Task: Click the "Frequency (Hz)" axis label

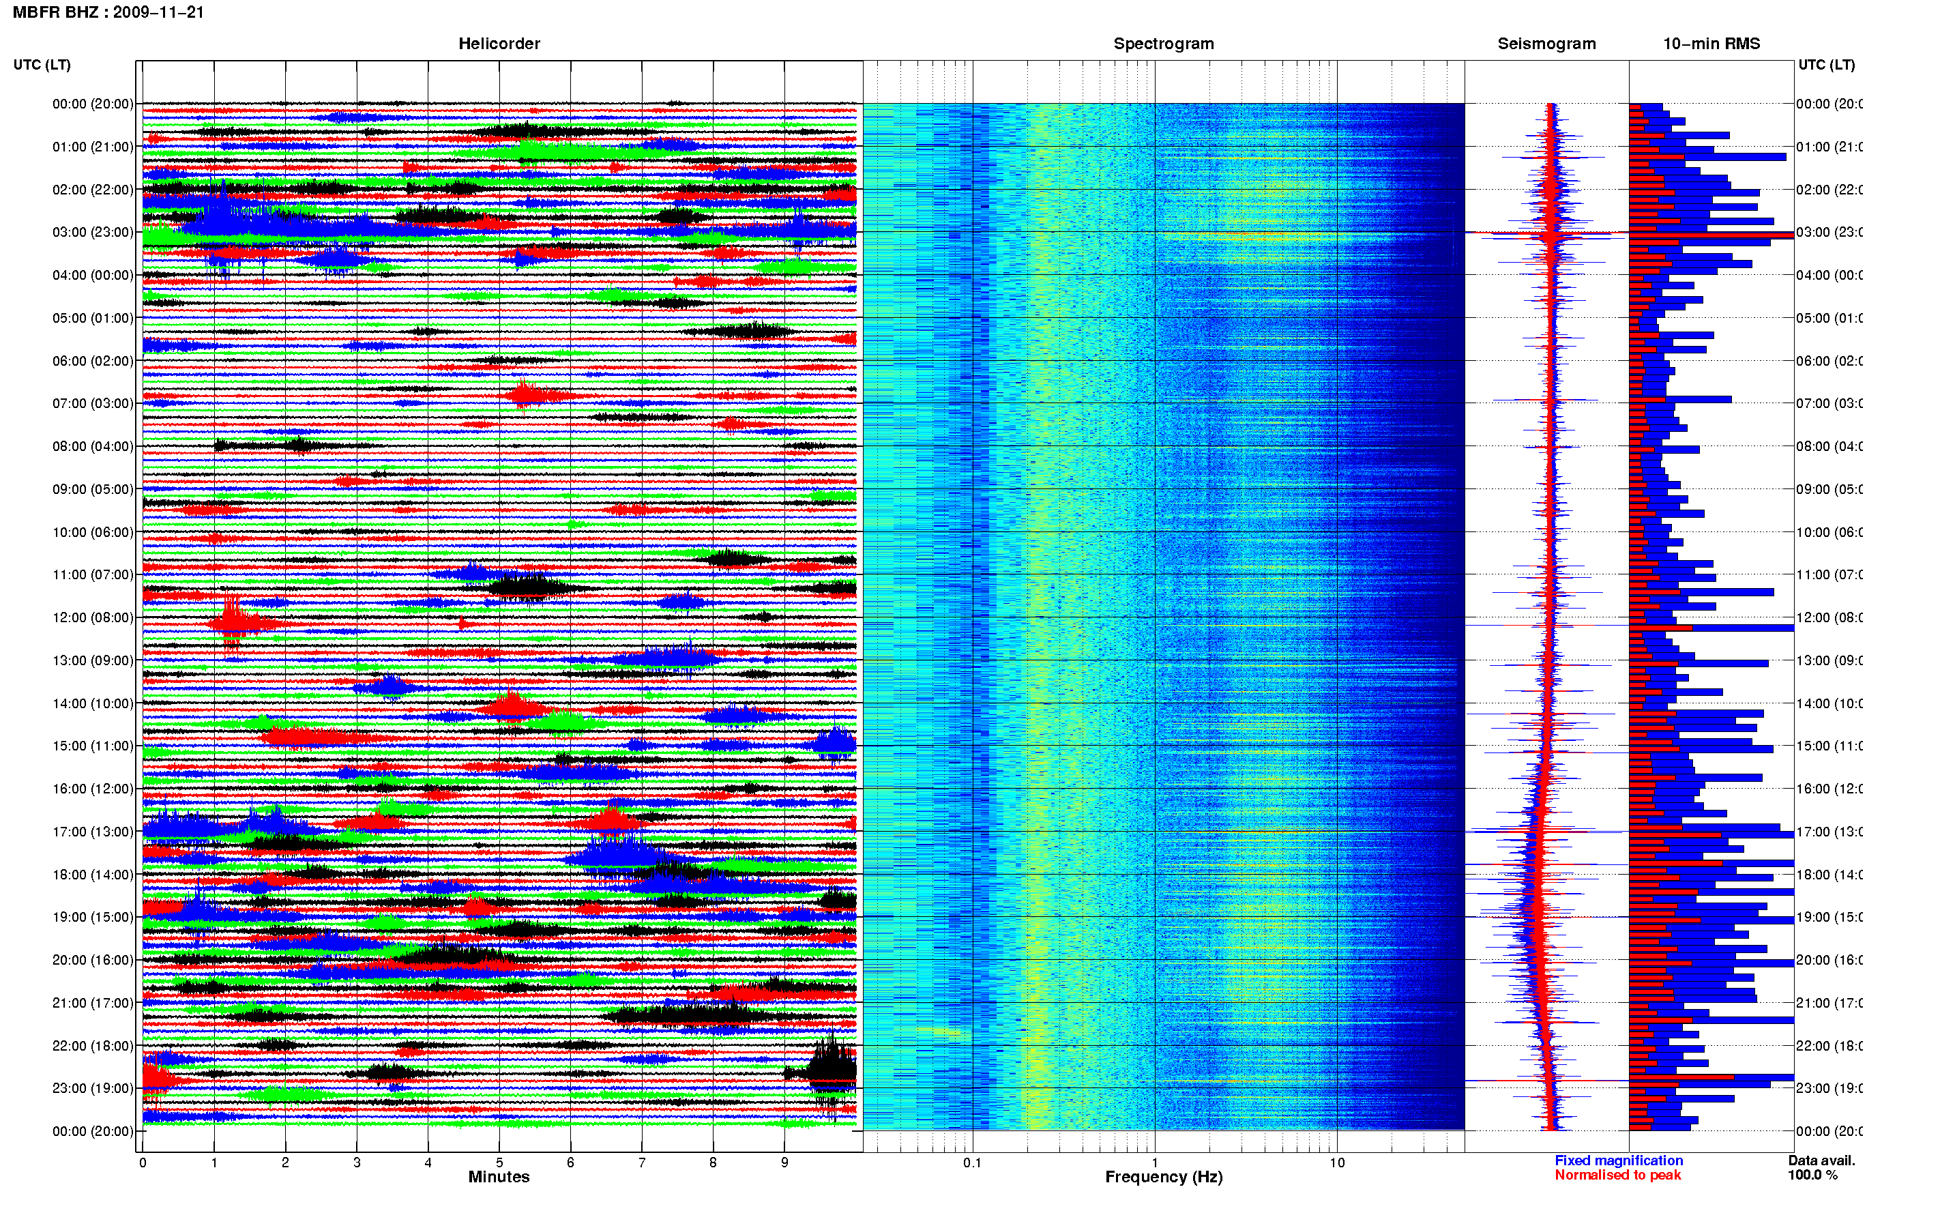Action: (x=1164, y=1177)
